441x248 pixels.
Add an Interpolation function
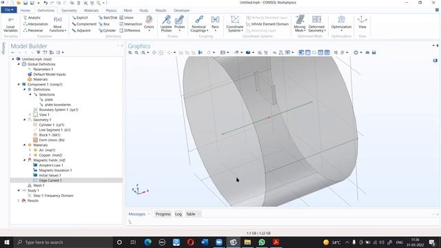tap(35, 24)
